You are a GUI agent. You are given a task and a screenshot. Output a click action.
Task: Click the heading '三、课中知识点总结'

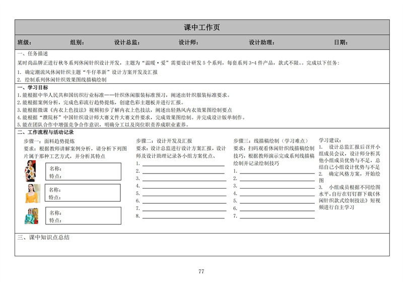[x=43, y=238]
